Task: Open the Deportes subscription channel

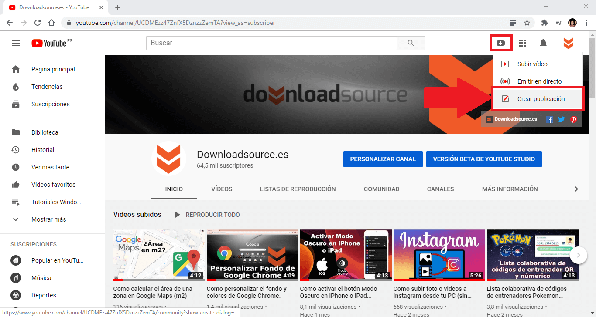Action: tap(52, 295)
